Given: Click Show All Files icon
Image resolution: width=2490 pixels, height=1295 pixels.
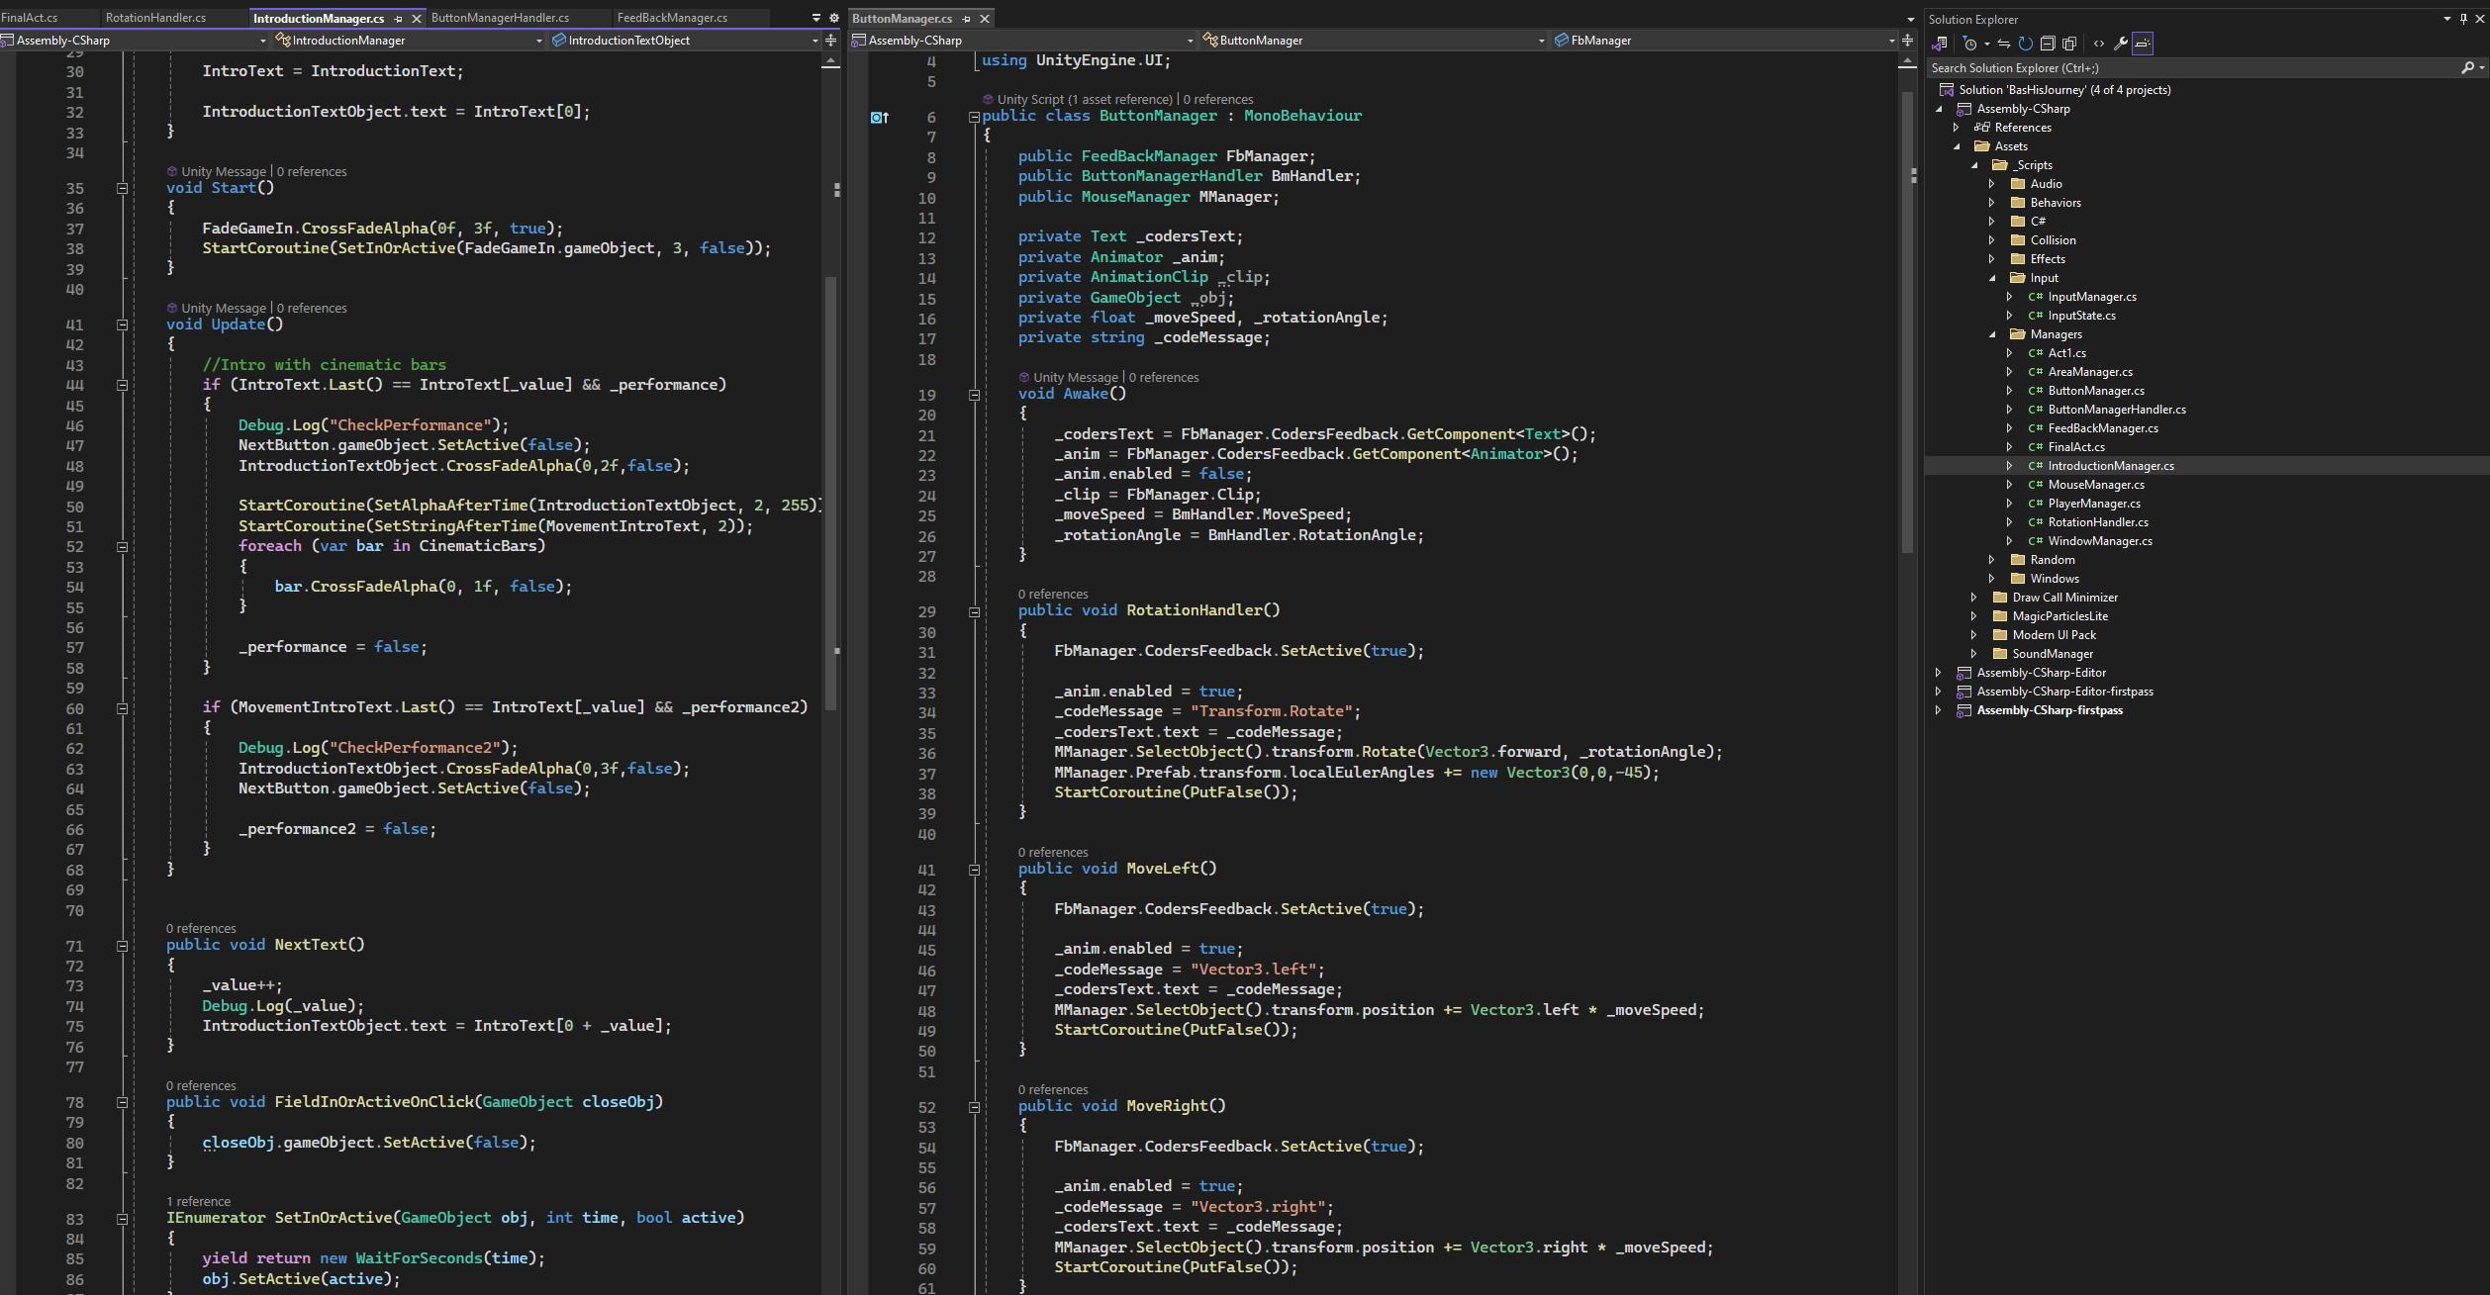Looking at the screenshot, I should (x=2069, y=44).
